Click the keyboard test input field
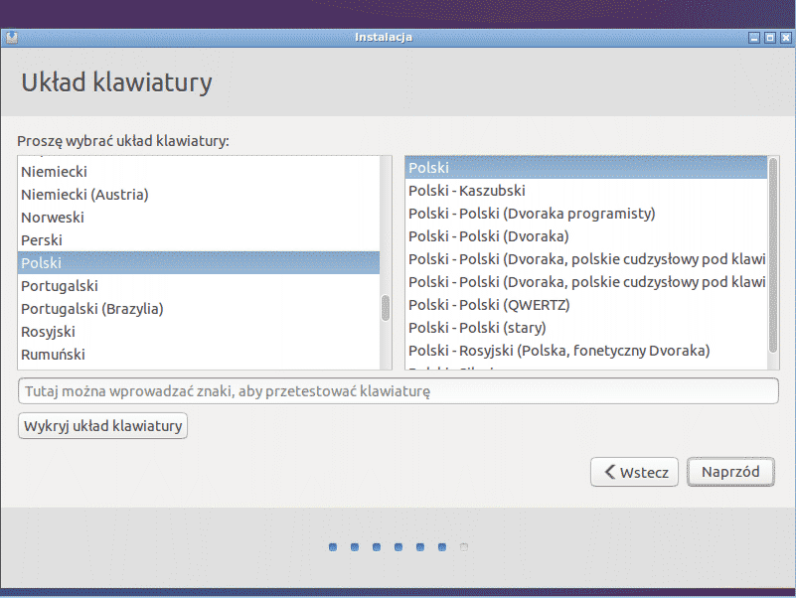Viewport: 796px width, 598px height. pos(398,391)
